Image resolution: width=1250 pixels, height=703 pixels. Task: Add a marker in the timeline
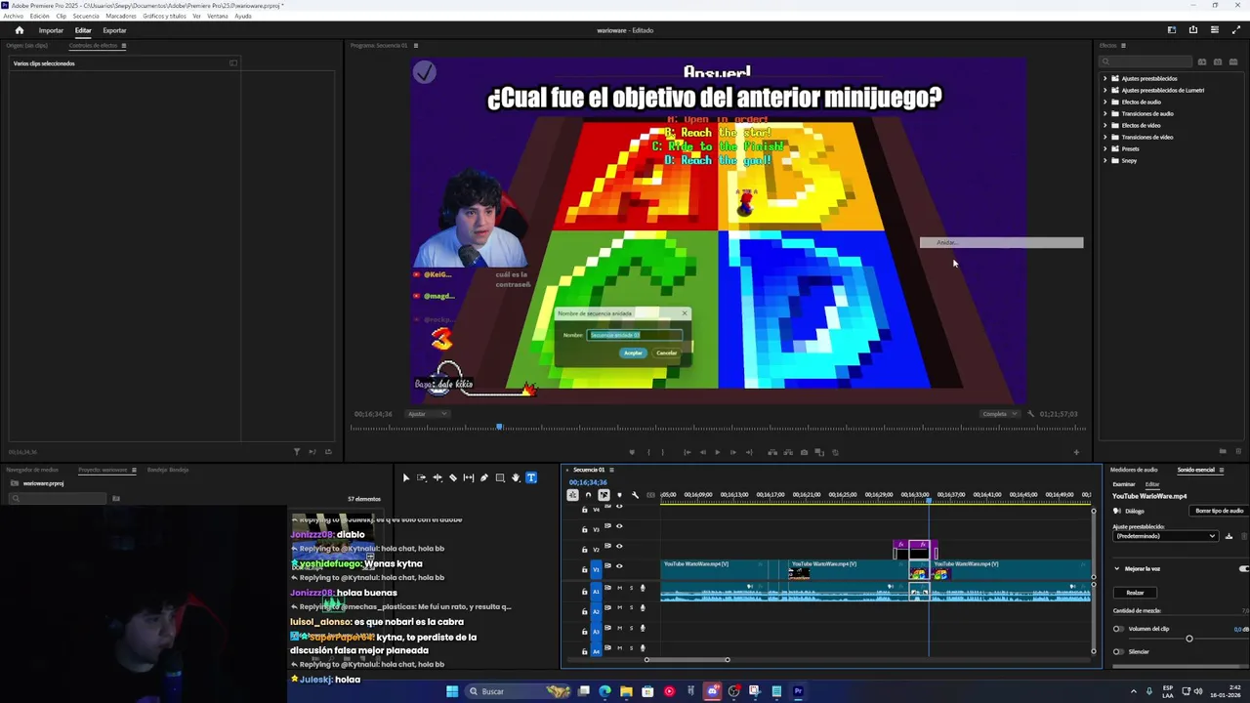[619, 495]
